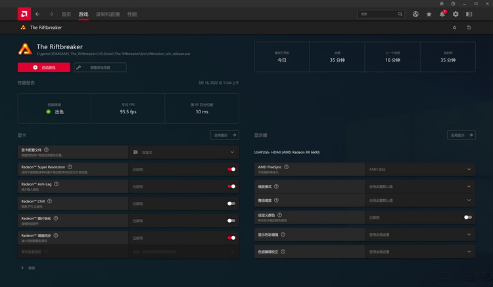Disable Radeon 增强同步 toggle

231,238
